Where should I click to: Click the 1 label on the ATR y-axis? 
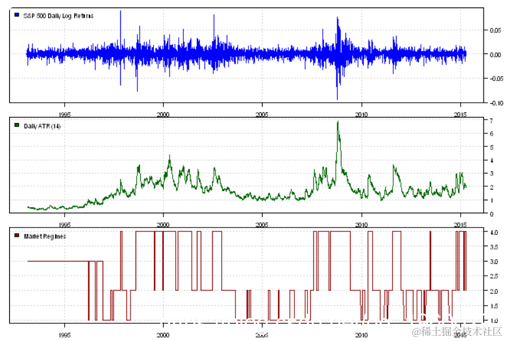pos(491,200)
